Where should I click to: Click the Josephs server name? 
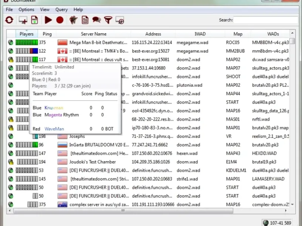click(77, 136)
